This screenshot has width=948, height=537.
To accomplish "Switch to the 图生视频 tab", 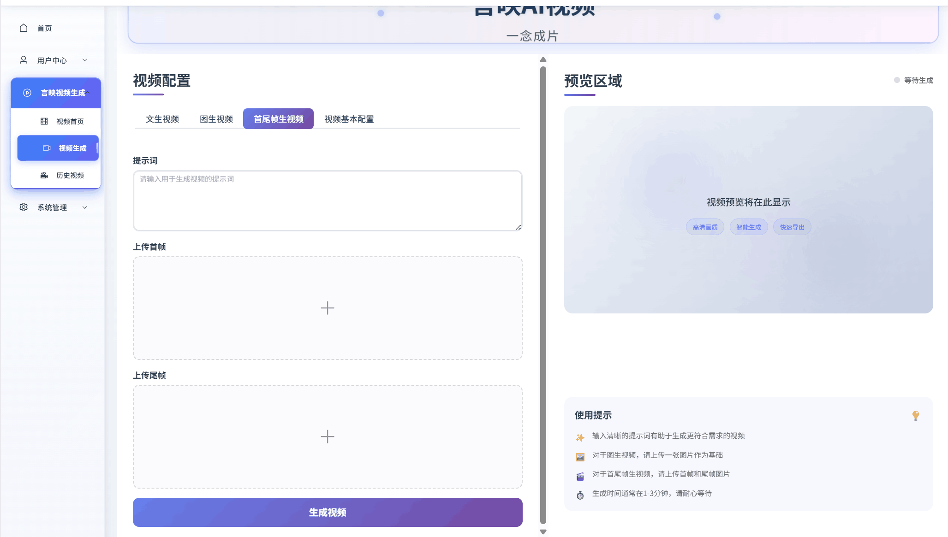I will (216, 119).
